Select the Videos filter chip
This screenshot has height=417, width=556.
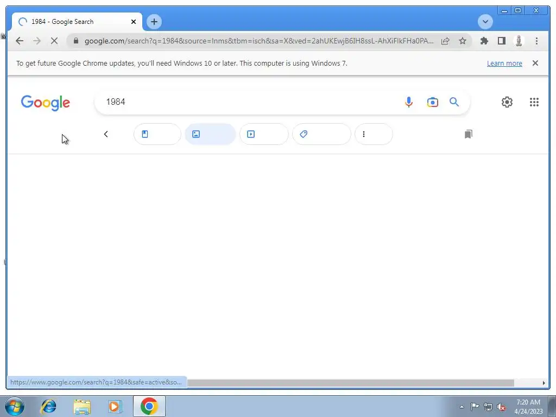pyautogui.click(x=264, y=134)
